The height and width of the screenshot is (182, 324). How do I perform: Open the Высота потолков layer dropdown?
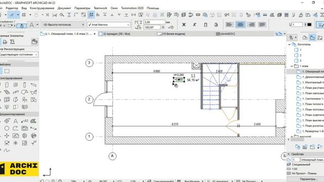63,25
